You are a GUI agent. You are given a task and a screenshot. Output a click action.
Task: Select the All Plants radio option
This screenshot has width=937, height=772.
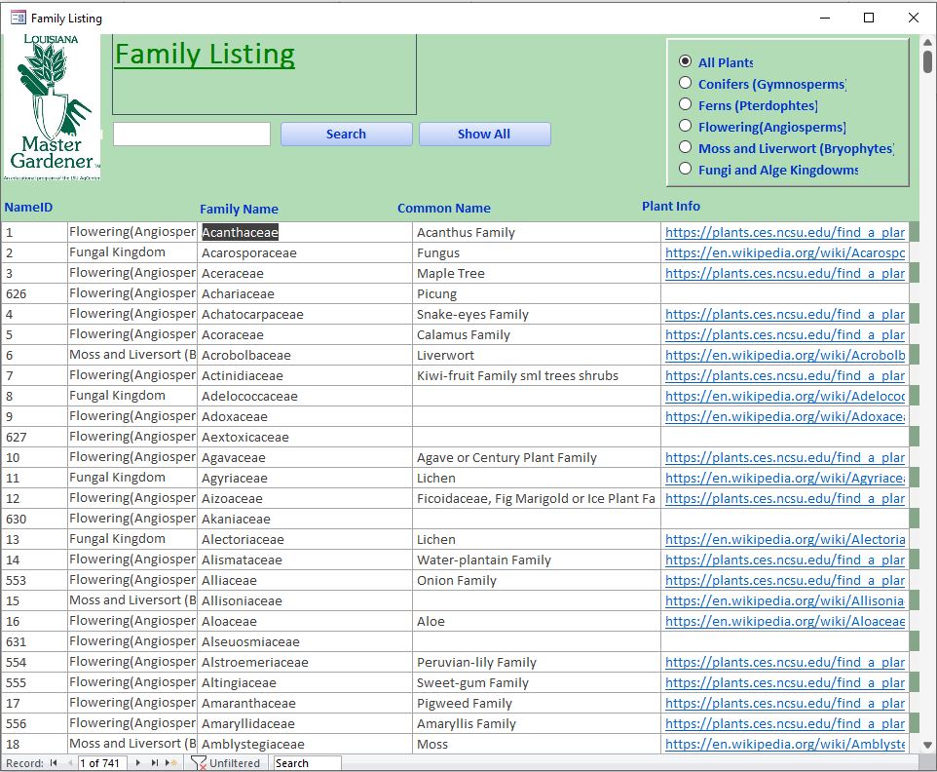685,61
